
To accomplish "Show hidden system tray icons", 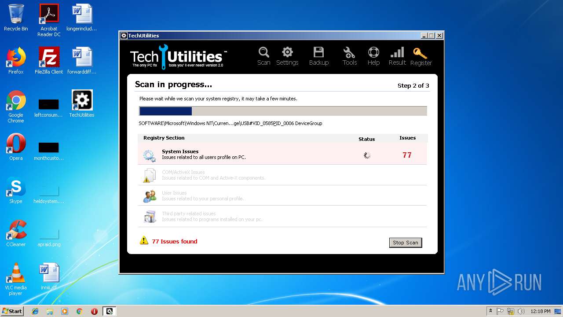I will tap(490, 311).
